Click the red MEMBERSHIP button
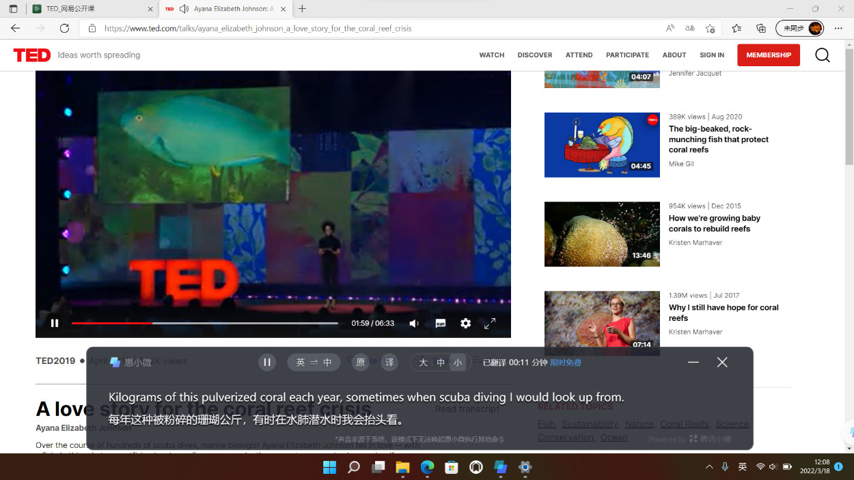The image size is (854, 480). pyautogui.click(x=769, y=55)
